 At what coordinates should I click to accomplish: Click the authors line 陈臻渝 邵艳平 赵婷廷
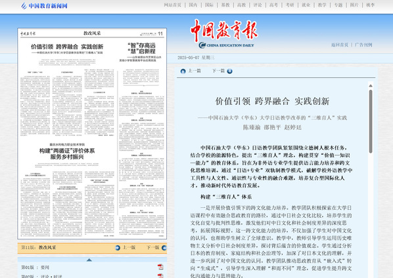(x=272, y=127)
